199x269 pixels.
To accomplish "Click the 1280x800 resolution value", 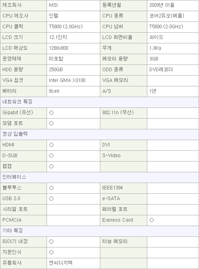I will pyautogui.click(x=59, y=48).
